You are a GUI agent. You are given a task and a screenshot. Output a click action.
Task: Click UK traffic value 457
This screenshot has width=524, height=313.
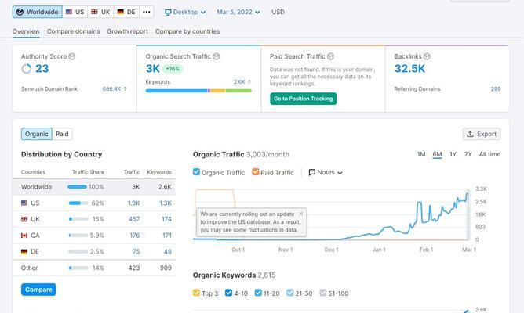(134, 219)
